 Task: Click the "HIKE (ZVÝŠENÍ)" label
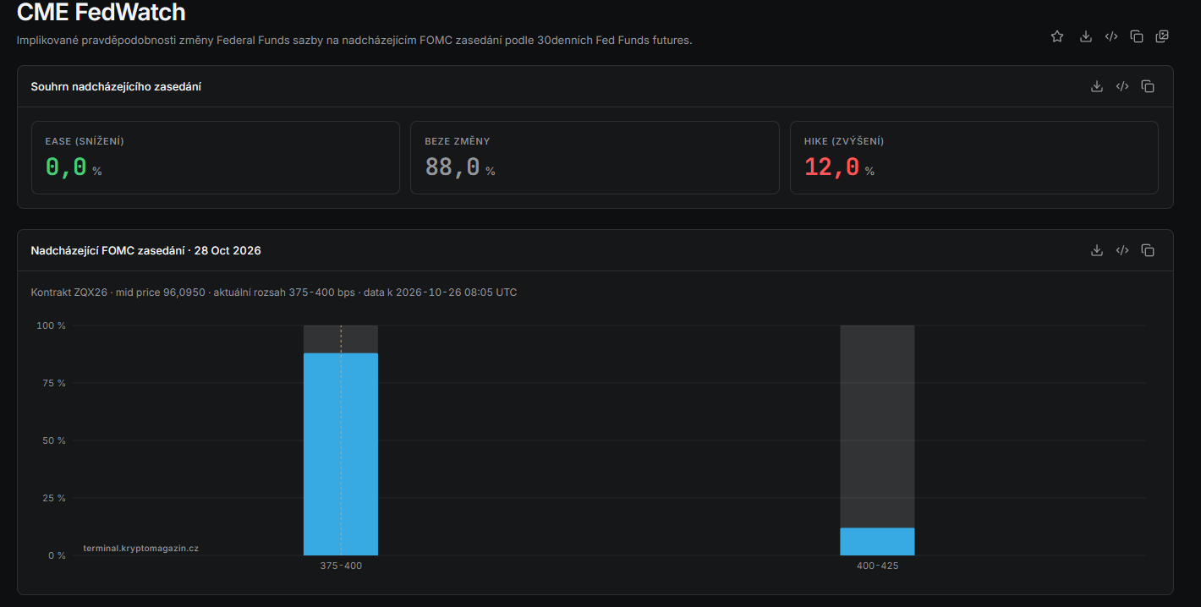pyautogui.click(x=844, y=141)
